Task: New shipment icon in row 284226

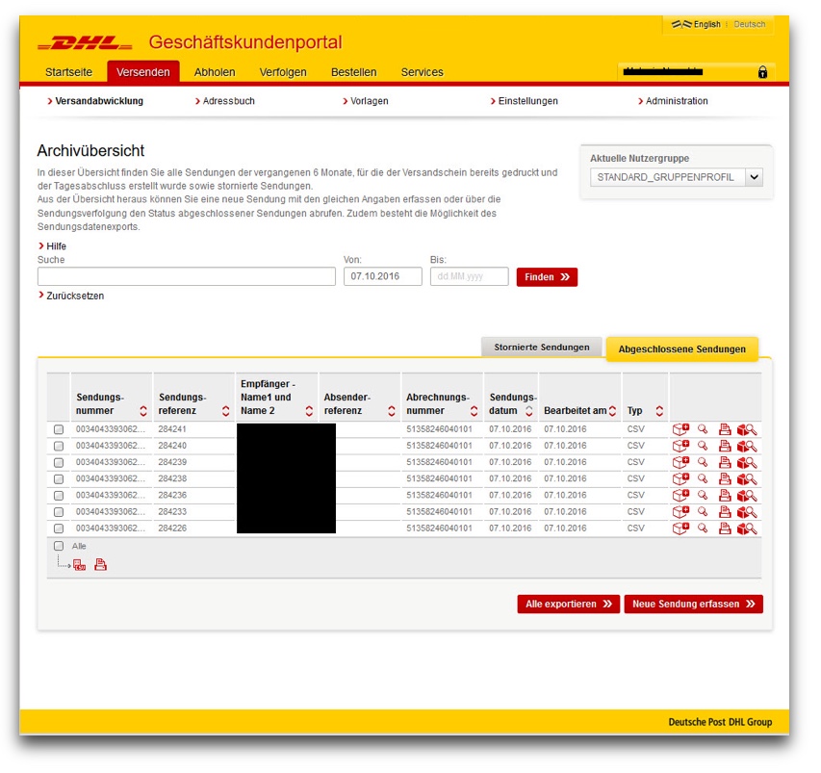Action: point(680,528)
